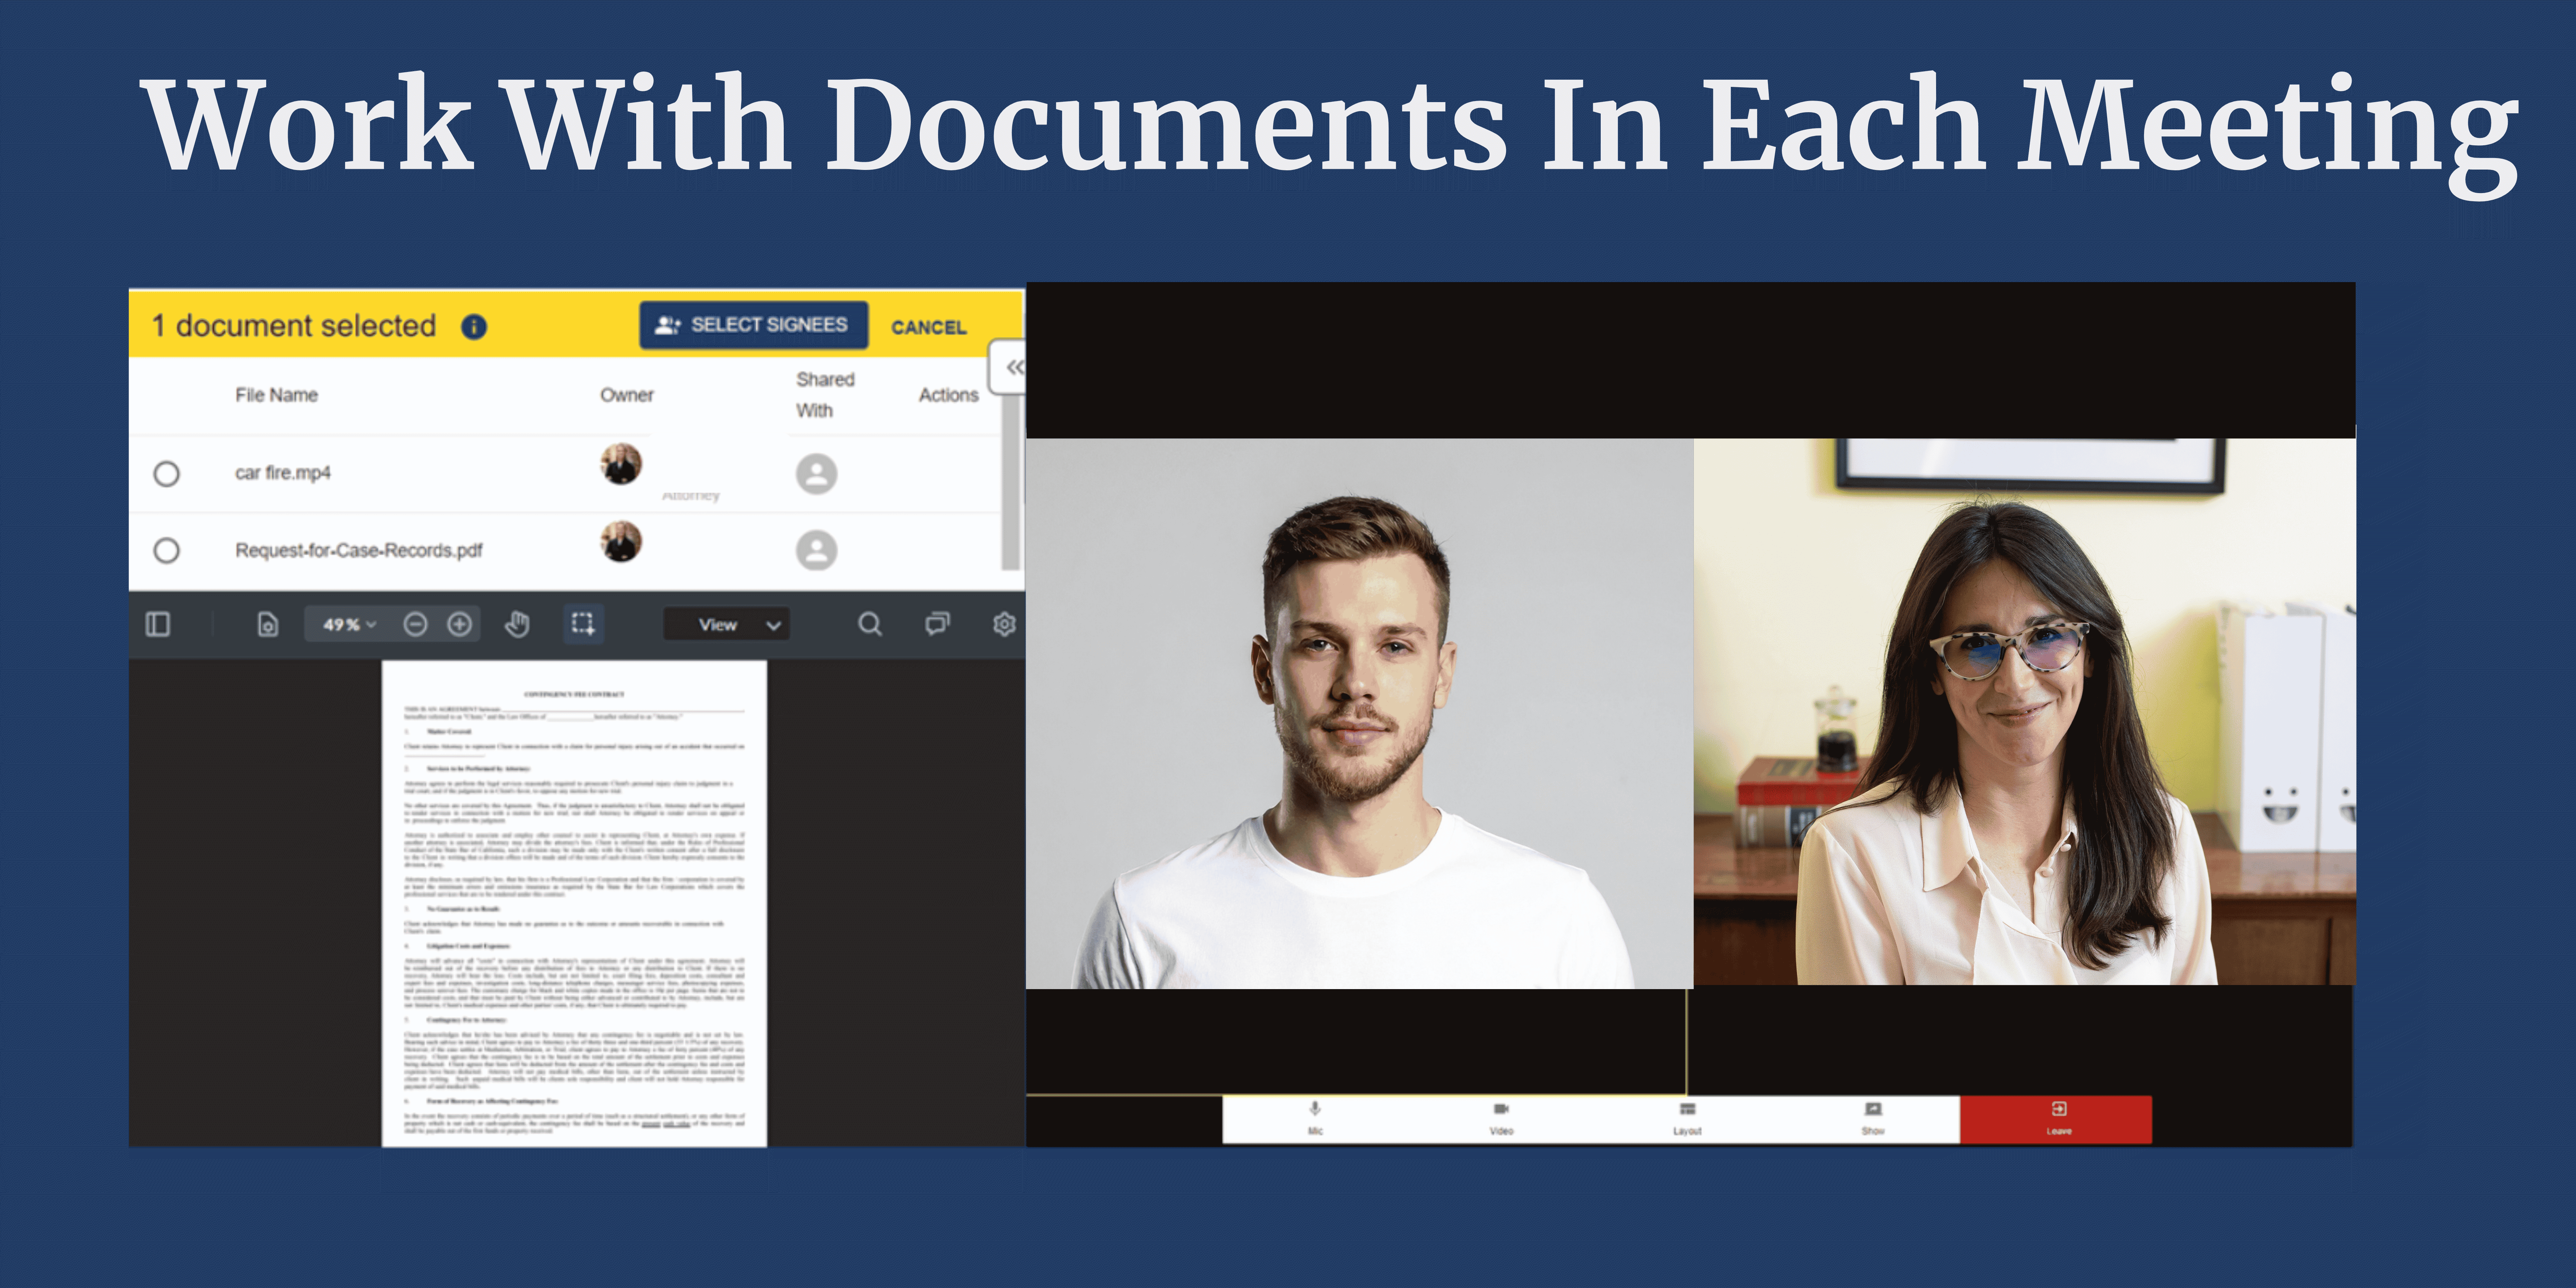Click the search magnifier icon
This screenshot has height=1288, width=2576.
870,625
